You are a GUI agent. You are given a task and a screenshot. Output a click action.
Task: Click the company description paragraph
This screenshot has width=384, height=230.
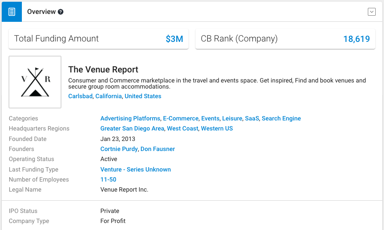[x=217, y=83]
